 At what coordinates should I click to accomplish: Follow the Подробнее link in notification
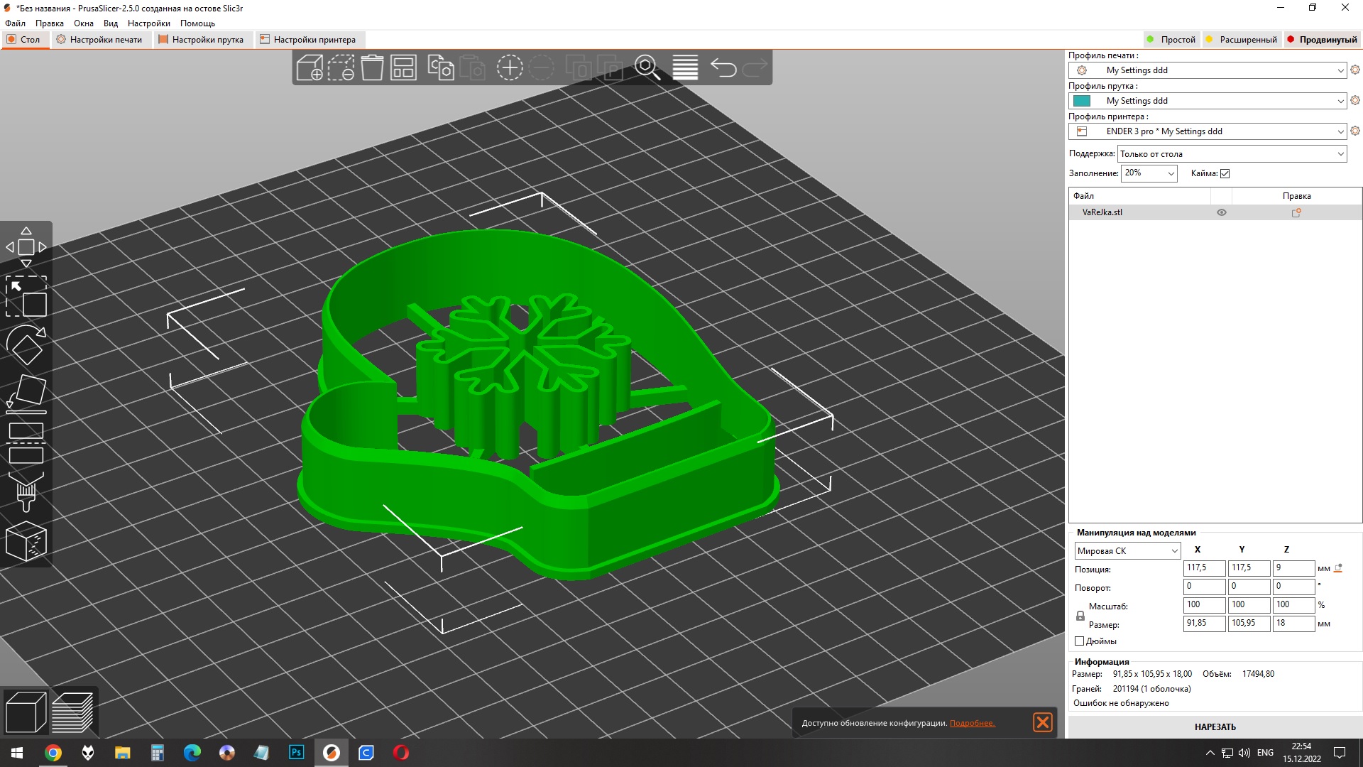click(x=972, y=723)
